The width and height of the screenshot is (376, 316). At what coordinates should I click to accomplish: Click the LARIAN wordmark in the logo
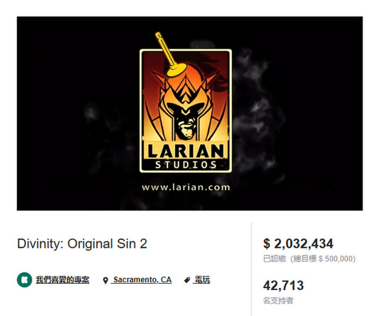tap(186, 152)
